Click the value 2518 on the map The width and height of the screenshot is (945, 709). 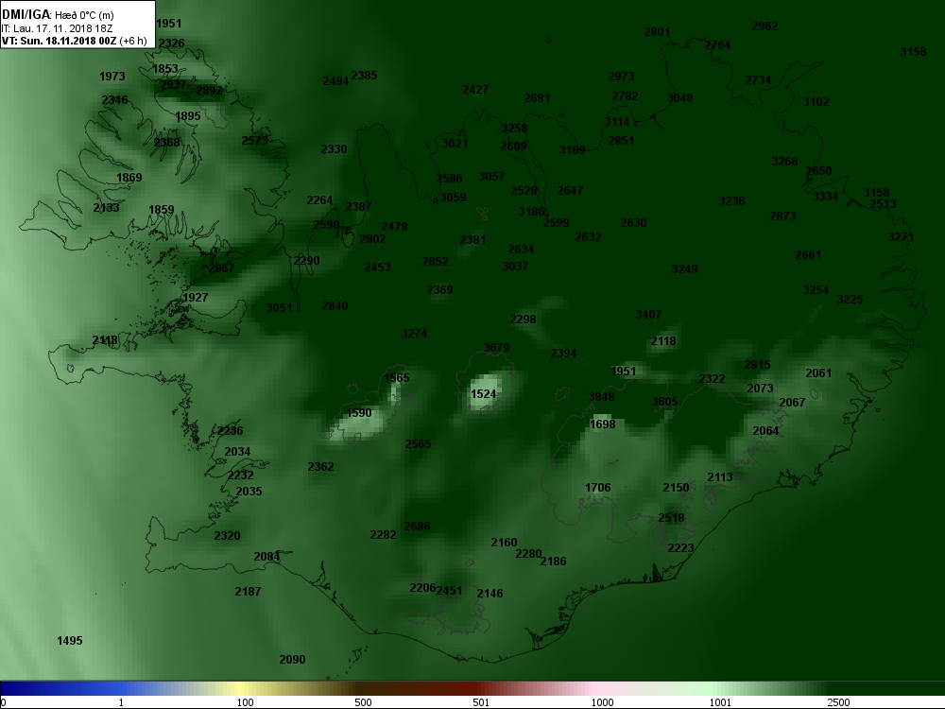671,518
